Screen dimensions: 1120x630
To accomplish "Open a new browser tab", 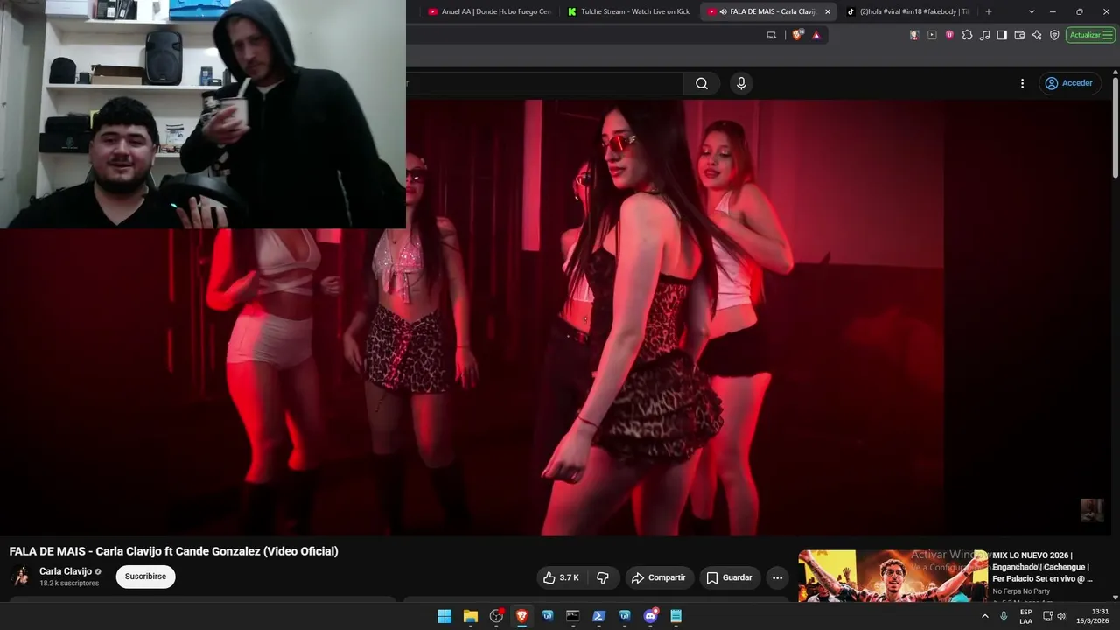I will tap(989, 11).
